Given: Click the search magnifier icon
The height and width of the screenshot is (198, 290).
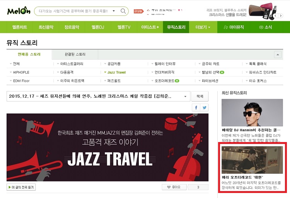Looking at the screenshot, I should tap(123, 11).
